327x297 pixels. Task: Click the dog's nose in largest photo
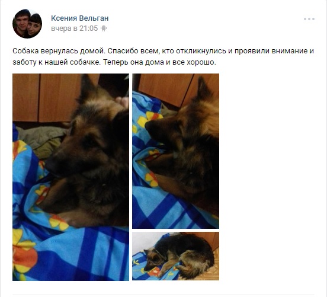[52, 164]
